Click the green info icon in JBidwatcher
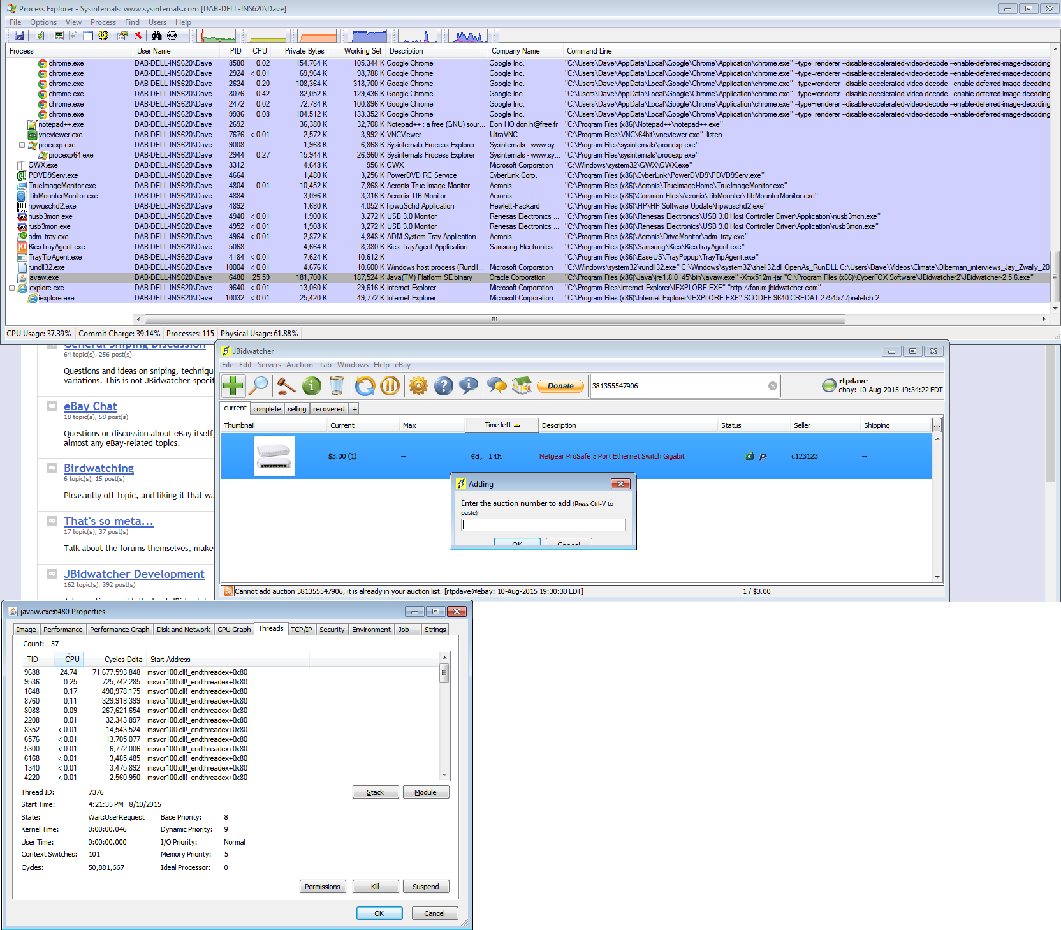The height and width of the screenshot is (930, 1061). coord(312,385)
